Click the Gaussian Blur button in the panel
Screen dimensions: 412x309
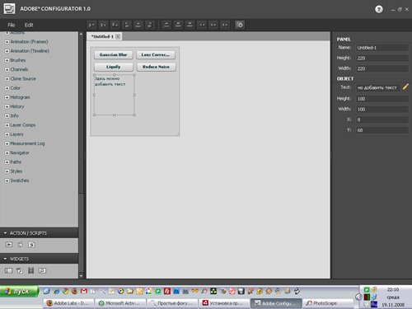pos(114,54)
